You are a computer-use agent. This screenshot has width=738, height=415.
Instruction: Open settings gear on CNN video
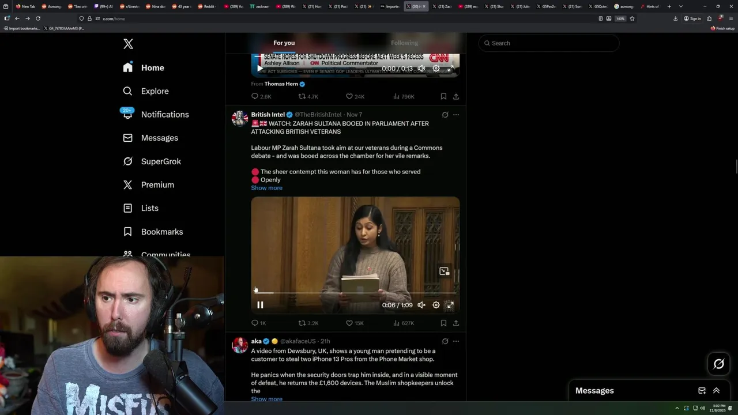436,69
